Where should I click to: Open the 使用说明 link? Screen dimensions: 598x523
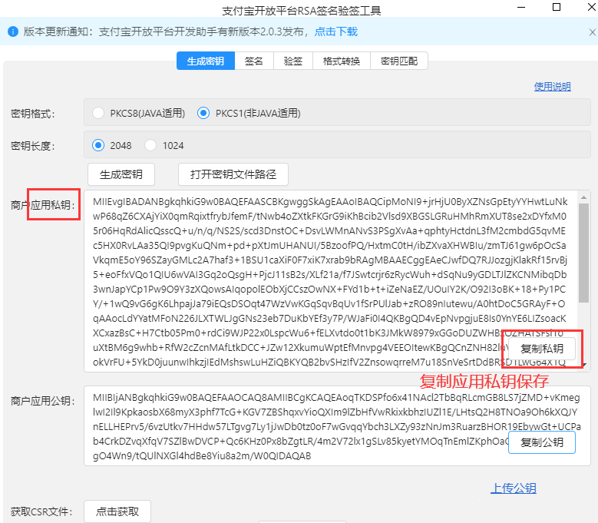(x=552, y=87)
